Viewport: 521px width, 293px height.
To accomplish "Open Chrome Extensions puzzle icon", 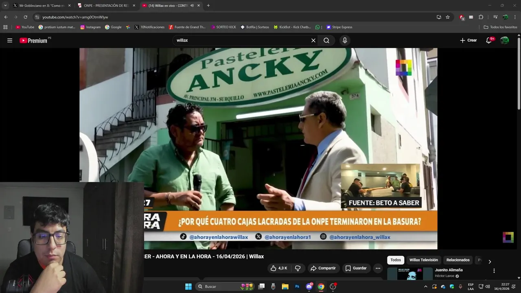I will [481, 17].
